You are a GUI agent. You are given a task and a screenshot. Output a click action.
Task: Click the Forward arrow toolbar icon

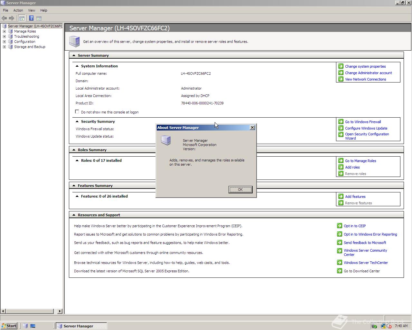[x=12, y=18]
